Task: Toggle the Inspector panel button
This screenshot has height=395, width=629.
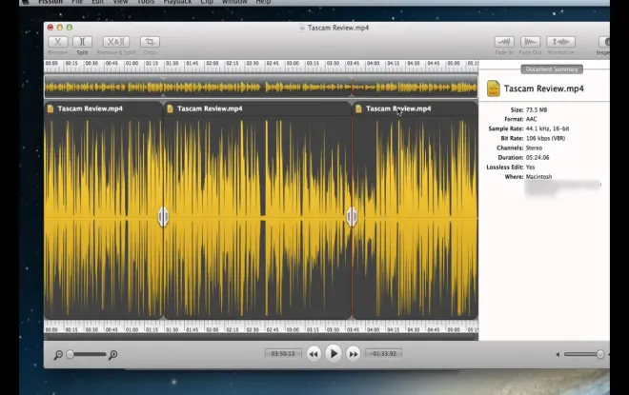Action: pyautogui.click(x=604, y=42)
